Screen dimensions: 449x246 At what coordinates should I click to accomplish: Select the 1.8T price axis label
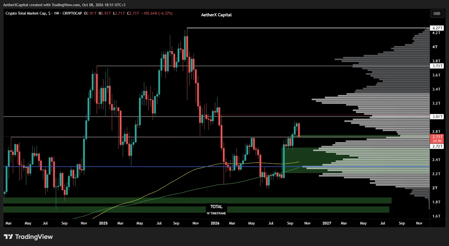point(436,202)
